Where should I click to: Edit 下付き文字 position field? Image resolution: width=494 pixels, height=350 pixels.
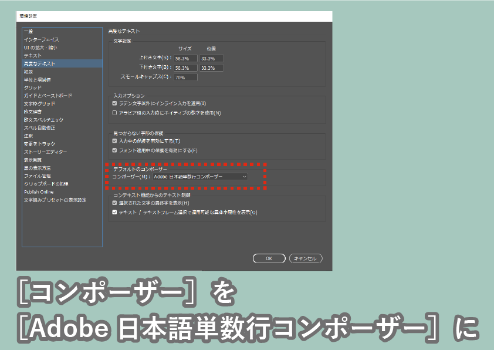211,68
